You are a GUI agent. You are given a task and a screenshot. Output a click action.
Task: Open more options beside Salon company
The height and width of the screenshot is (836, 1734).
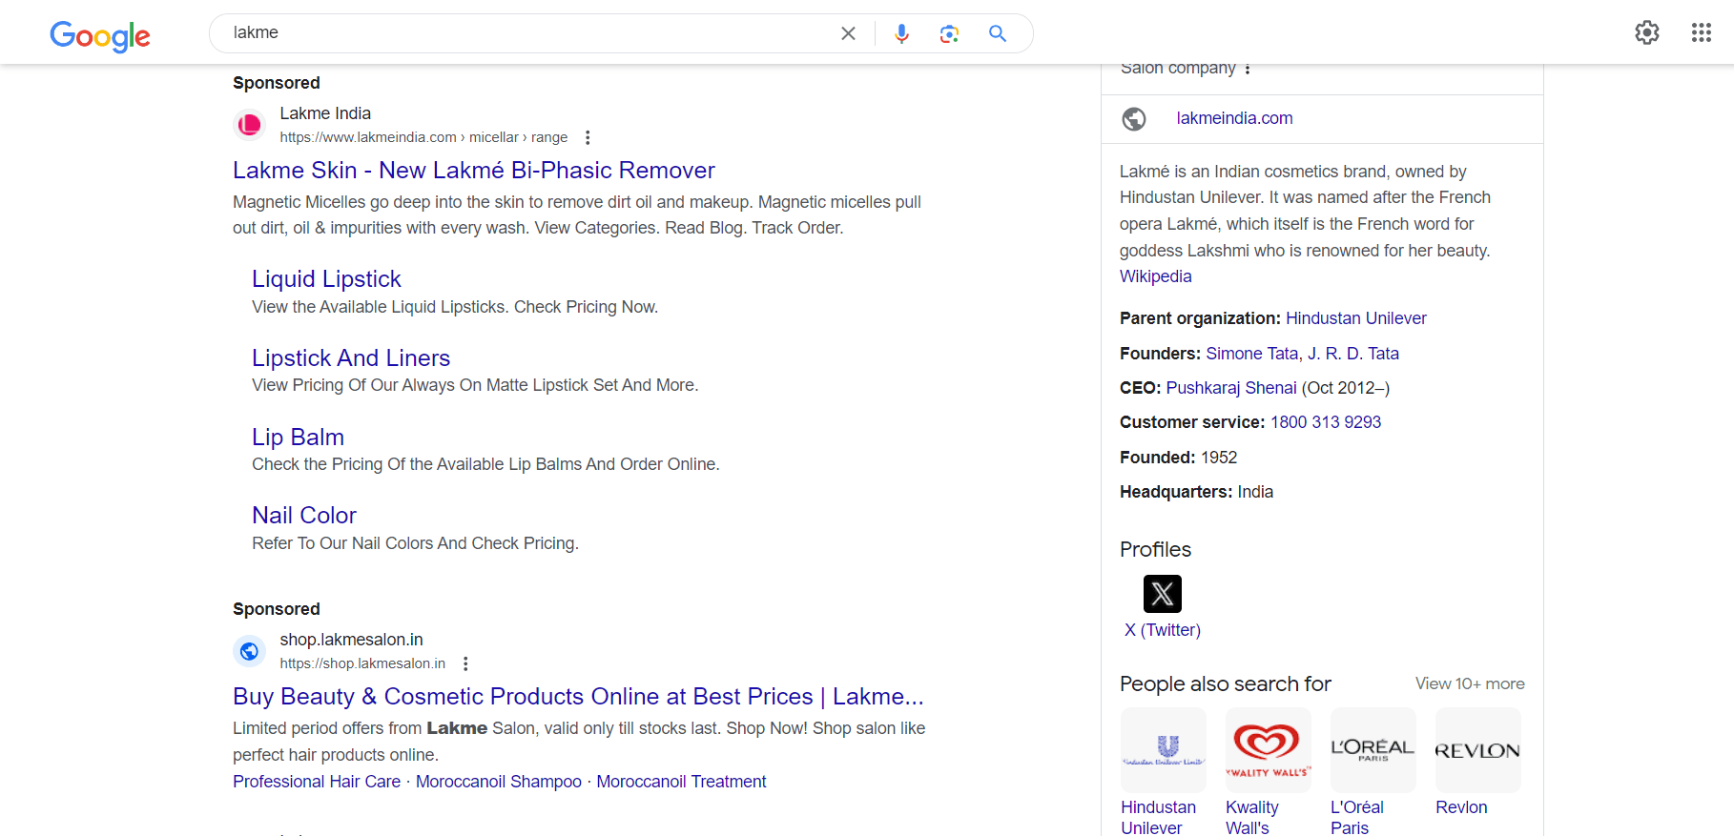click(x=1248, y=69)
